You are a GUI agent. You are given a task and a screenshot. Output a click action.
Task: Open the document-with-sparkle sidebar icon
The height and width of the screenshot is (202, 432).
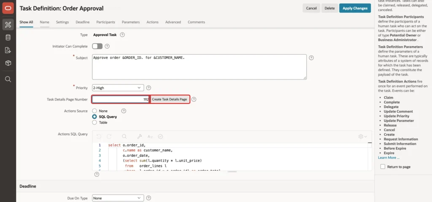[8, 50]
